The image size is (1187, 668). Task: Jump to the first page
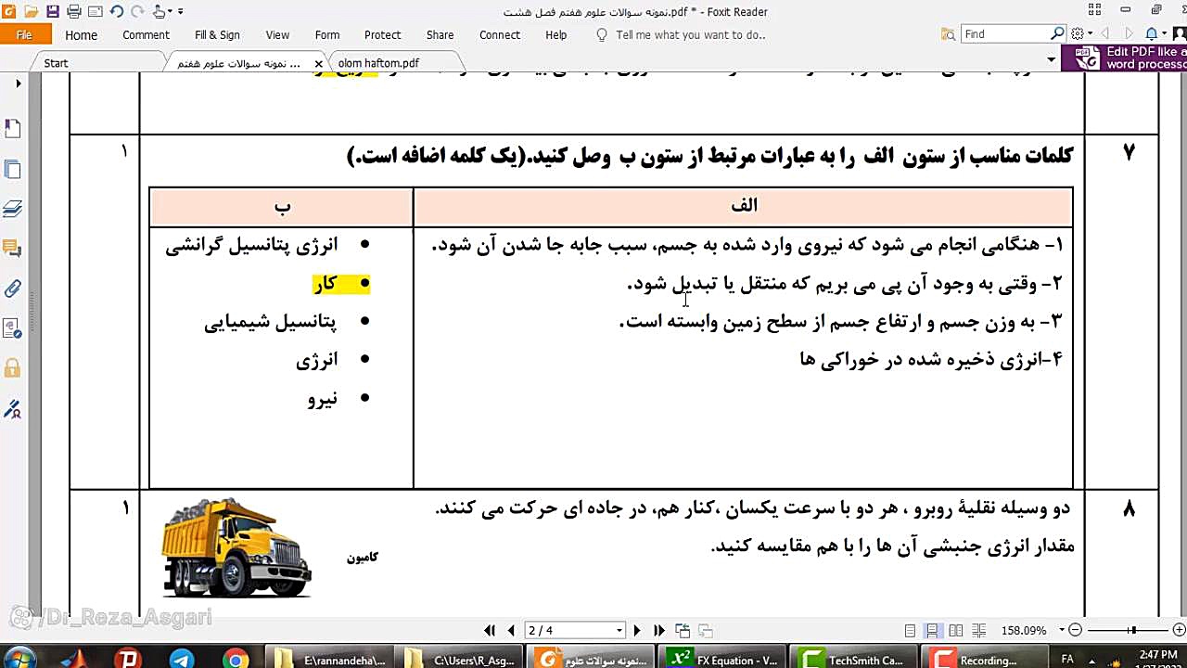point(490,631)
